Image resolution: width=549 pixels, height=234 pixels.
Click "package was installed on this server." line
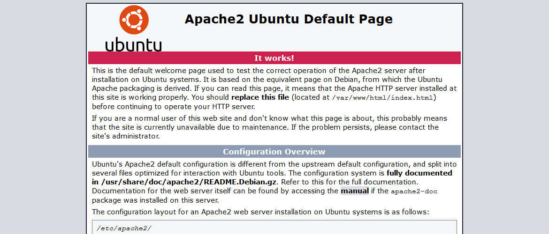click(x=155, y=200)
